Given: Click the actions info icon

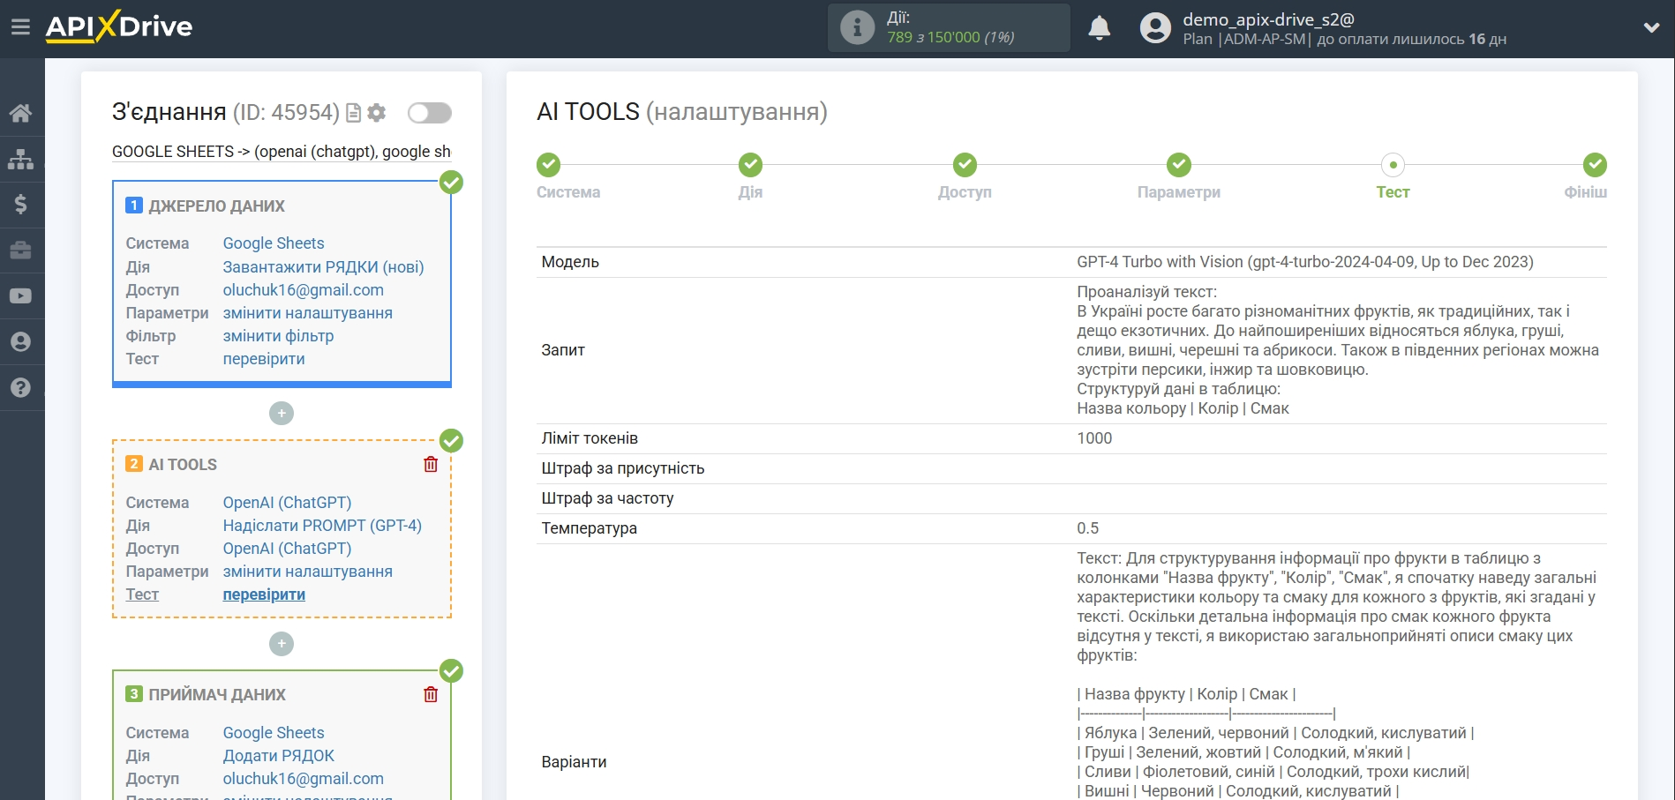Looking at the screenshot, I should [857, 27].
